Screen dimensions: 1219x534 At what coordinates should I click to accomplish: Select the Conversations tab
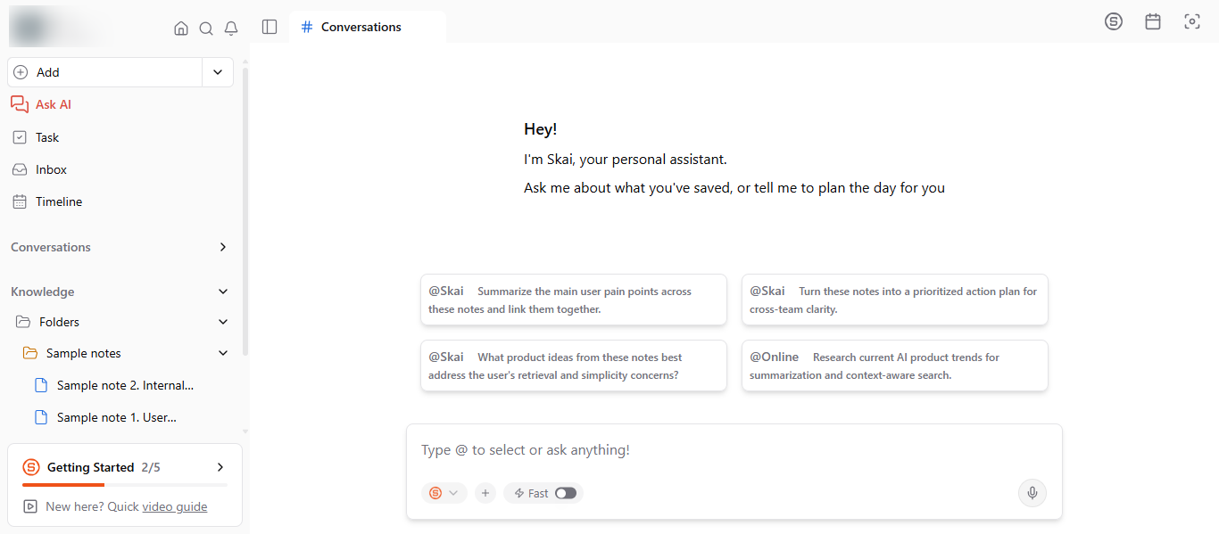click(x=361, y=27)
